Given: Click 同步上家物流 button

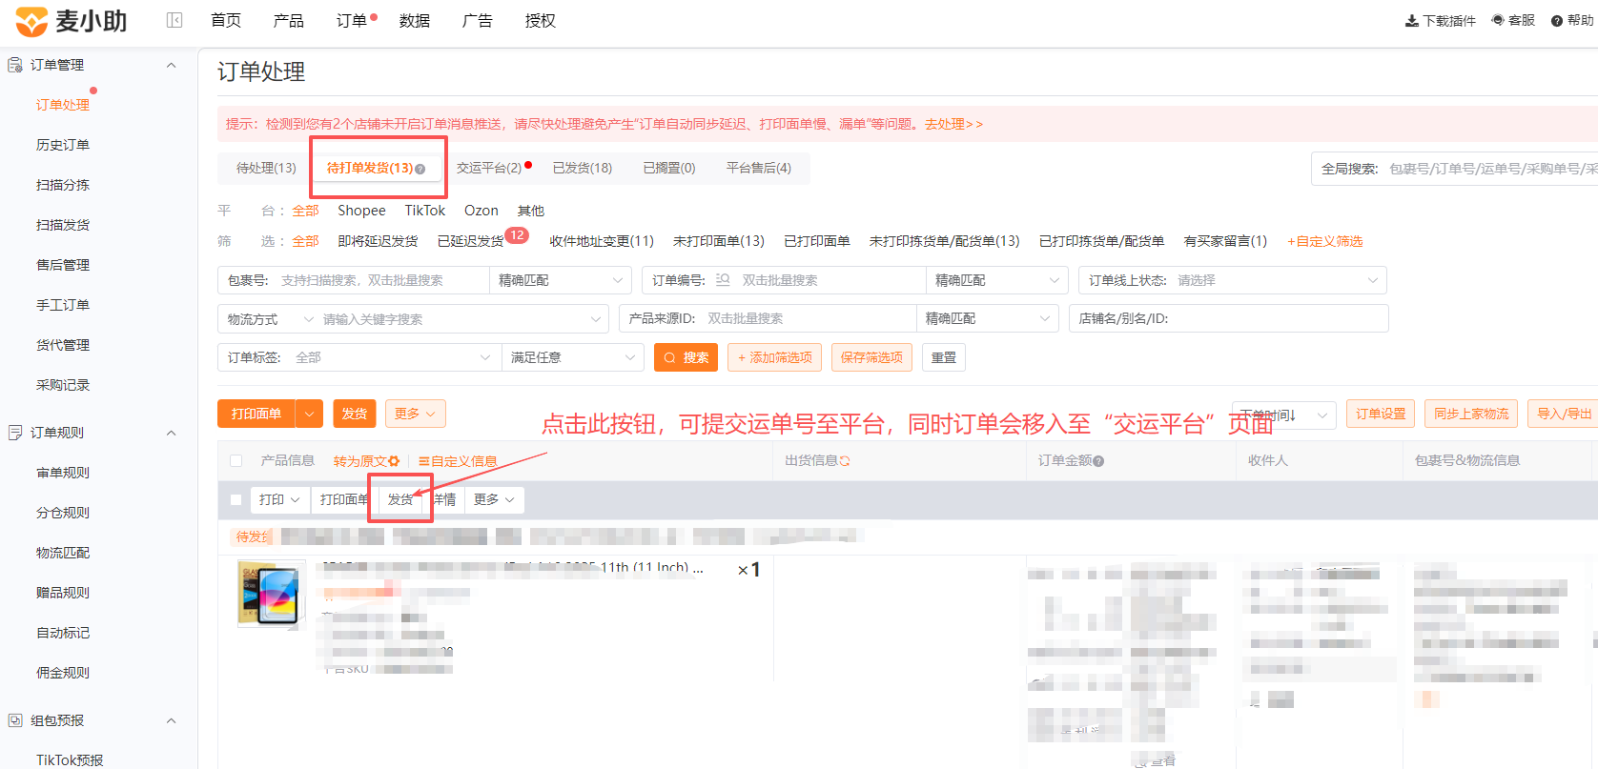Looking at the screenshot, I should pyautogui.click(x=1471, y=414).
